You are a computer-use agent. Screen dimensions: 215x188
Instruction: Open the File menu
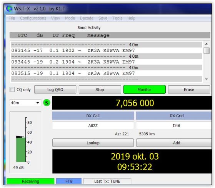click(12, 18)
